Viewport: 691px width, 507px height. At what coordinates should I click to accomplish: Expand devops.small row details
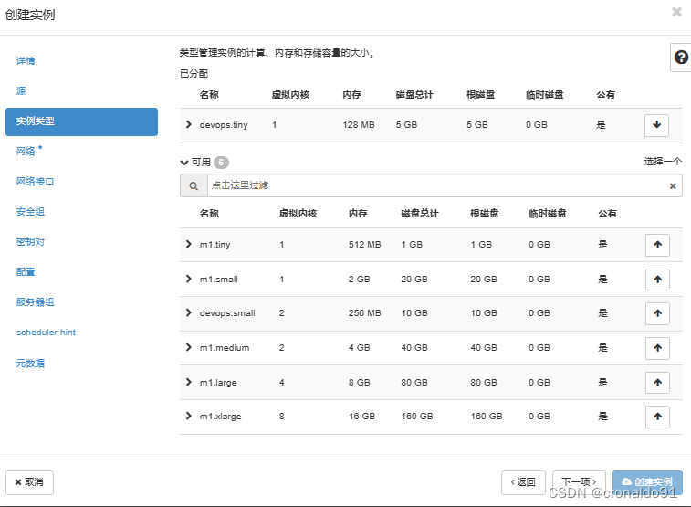tap(189, 313)
